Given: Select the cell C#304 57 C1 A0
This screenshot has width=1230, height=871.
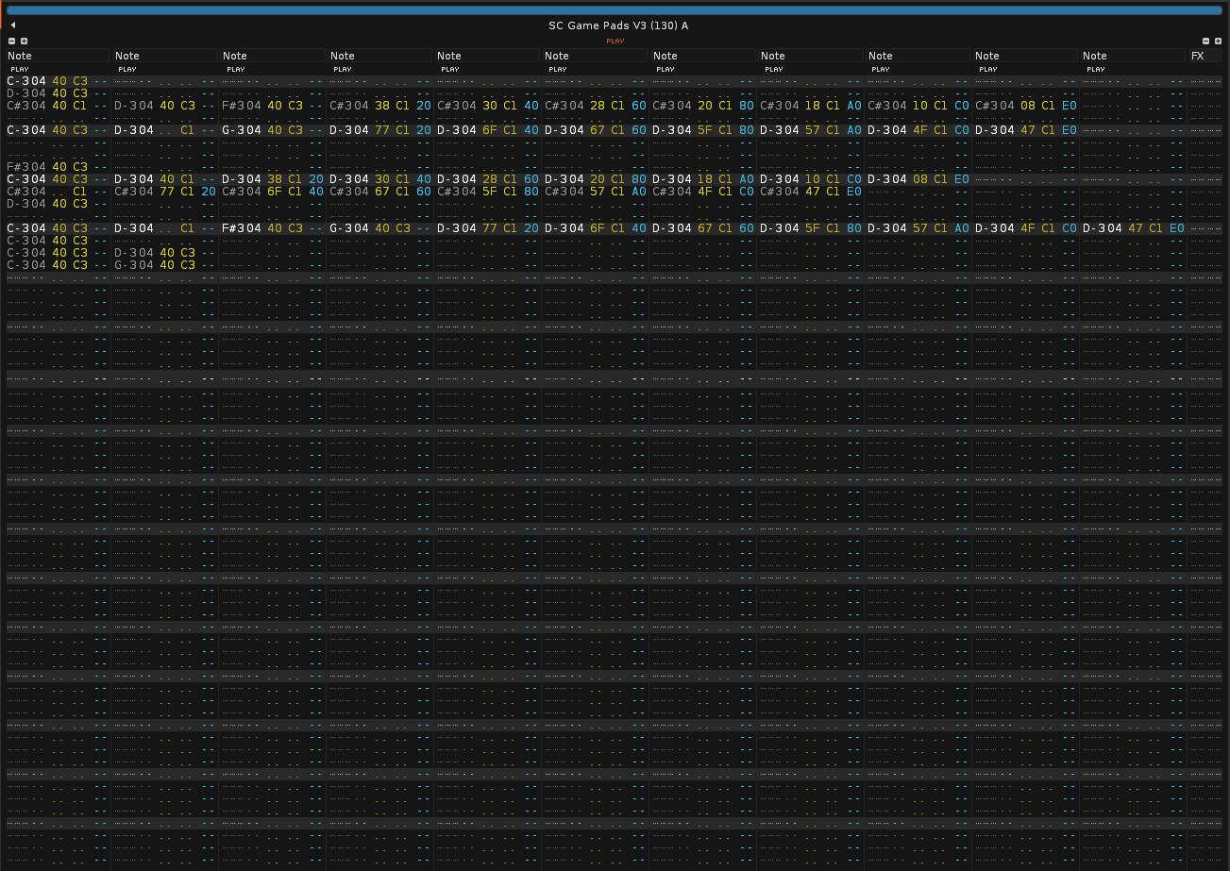Looking at the screenshot, I should (596, 192).
